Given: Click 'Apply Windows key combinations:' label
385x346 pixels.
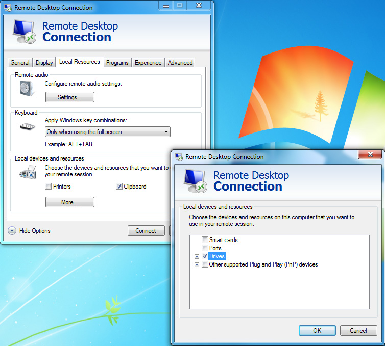Looking at the screenshot, I should click(86, 120).
